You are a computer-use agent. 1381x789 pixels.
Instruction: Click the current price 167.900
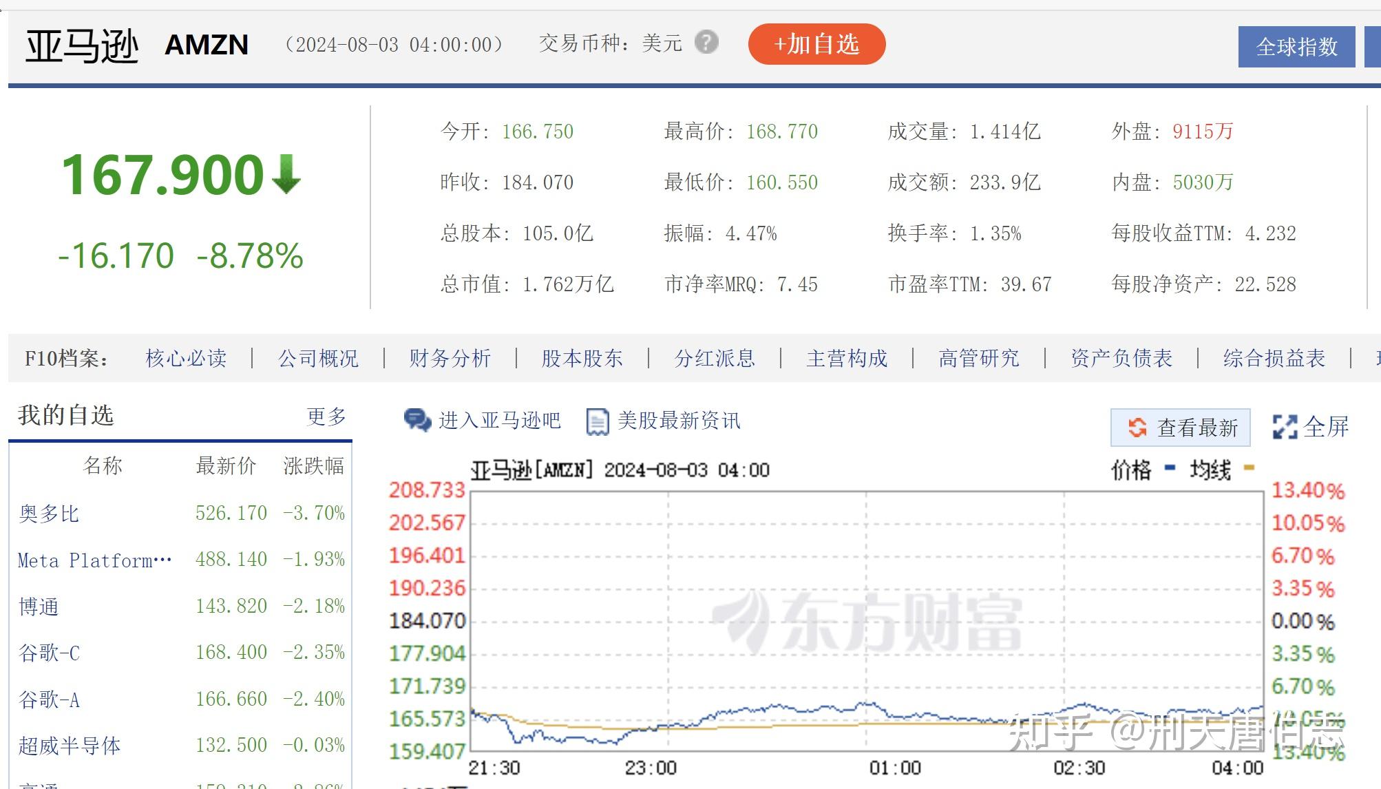(162, 175)
